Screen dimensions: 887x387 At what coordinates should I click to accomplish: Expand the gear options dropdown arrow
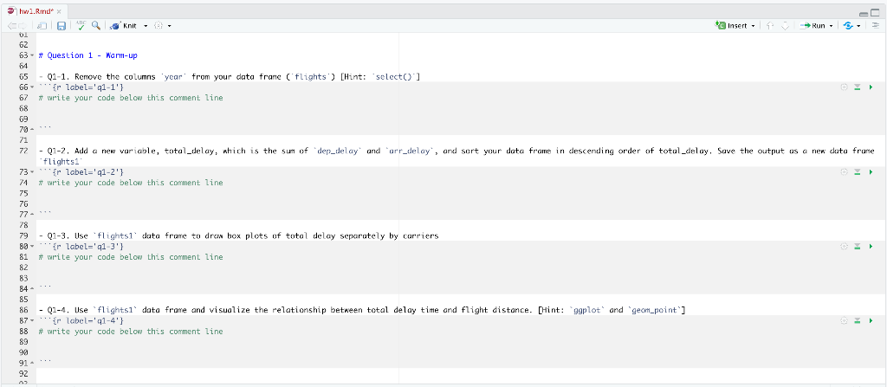(169, 26)
